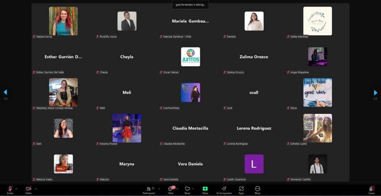Image resolution: width=381 pixels, height=196 pixels.
Task: Click the Esther Gurrión Del Valle name label
Action: [50, 73]
